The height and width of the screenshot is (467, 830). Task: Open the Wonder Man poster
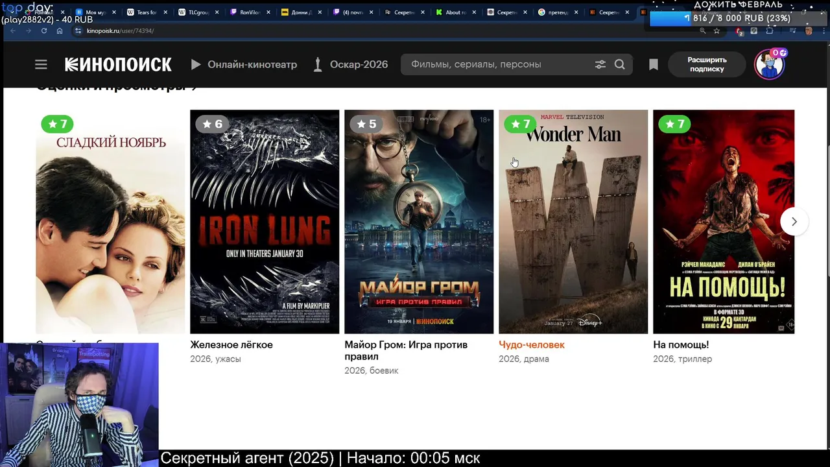[x=573, y=222]
